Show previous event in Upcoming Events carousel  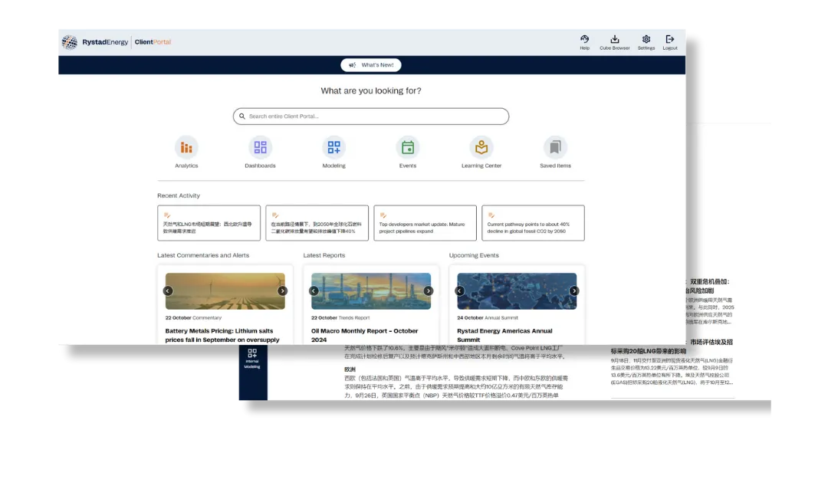click(x=459, y=291)
